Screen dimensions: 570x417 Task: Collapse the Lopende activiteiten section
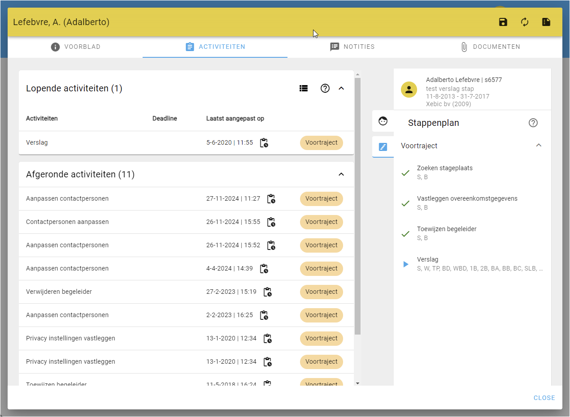[341, 88]
